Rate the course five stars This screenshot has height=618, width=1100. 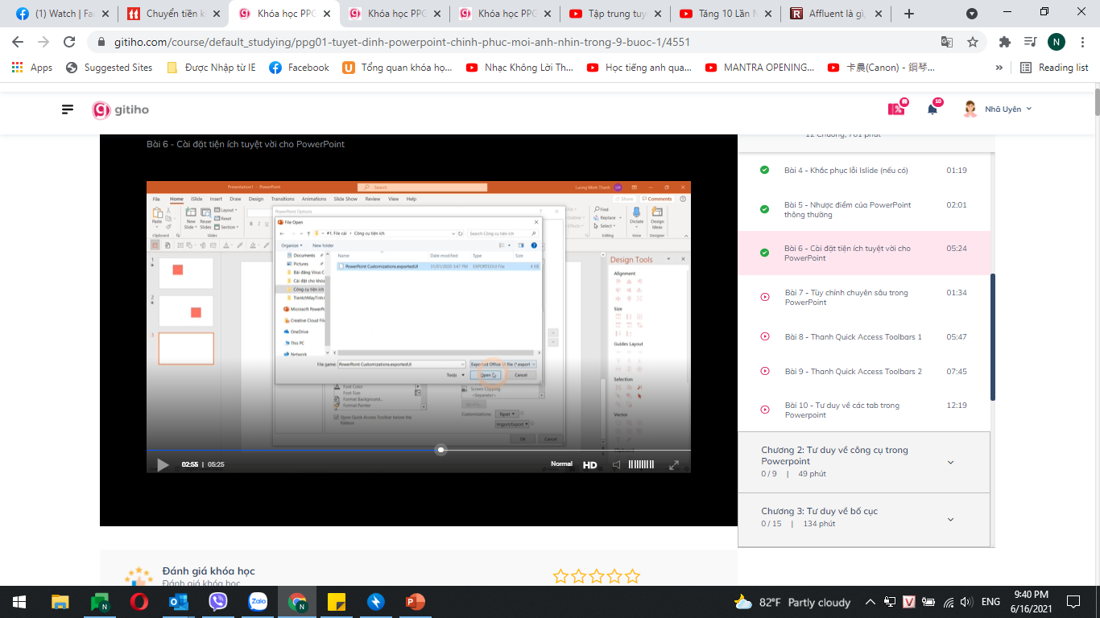click(632, 576)
